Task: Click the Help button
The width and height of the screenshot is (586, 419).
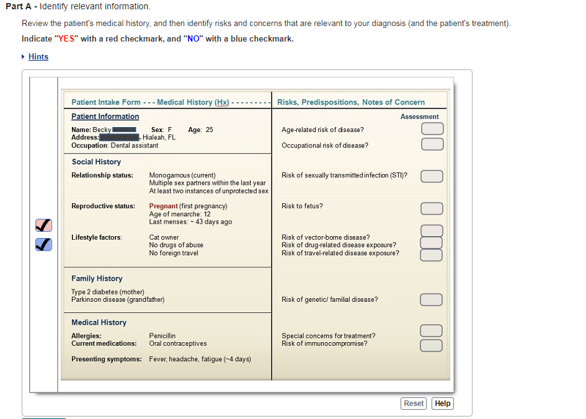Action: point(442,403)
